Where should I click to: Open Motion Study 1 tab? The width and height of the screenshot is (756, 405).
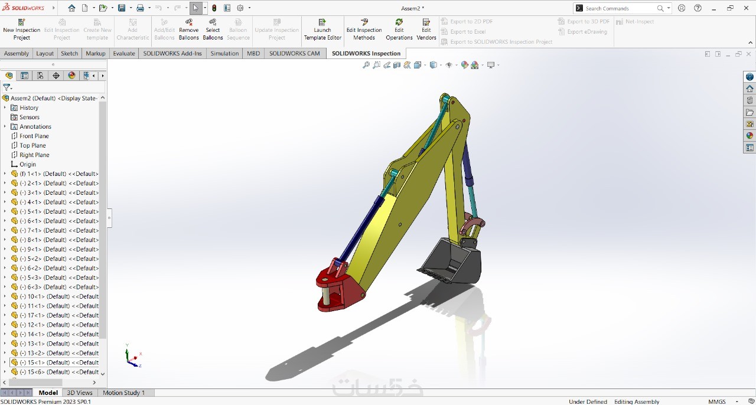[x=124, y=393]
